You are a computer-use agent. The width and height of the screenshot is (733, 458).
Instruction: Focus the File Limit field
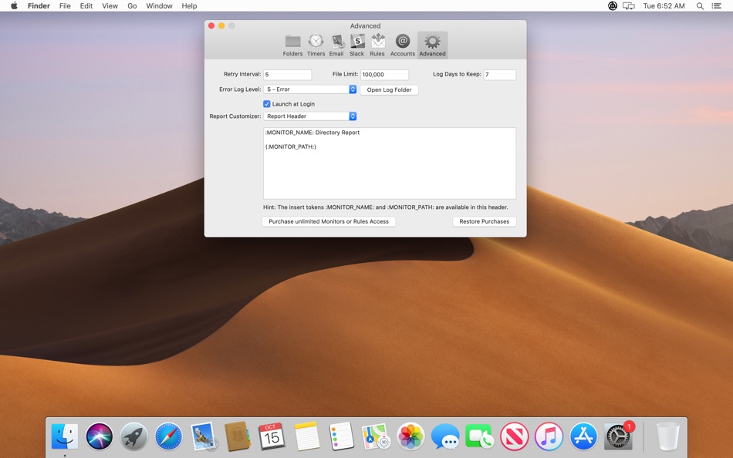pos(384,75)
